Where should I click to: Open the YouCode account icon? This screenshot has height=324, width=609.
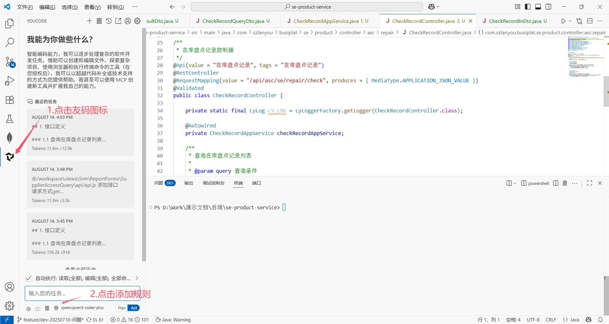tap(128, 21)
